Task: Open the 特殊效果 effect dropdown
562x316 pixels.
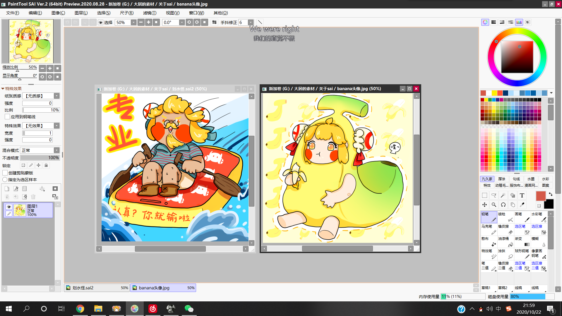Action: (57, 126)
